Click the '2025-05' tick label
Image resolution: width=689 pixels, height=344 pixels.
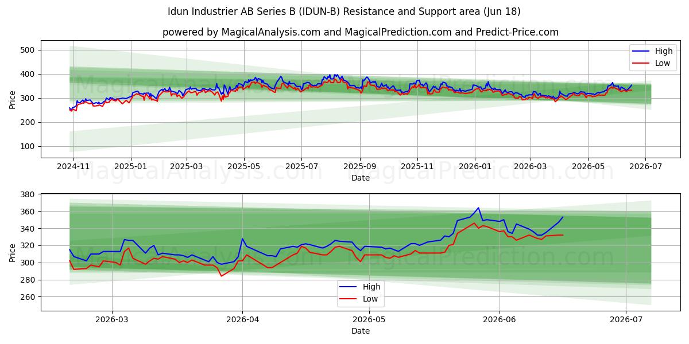tap(244, 166)
